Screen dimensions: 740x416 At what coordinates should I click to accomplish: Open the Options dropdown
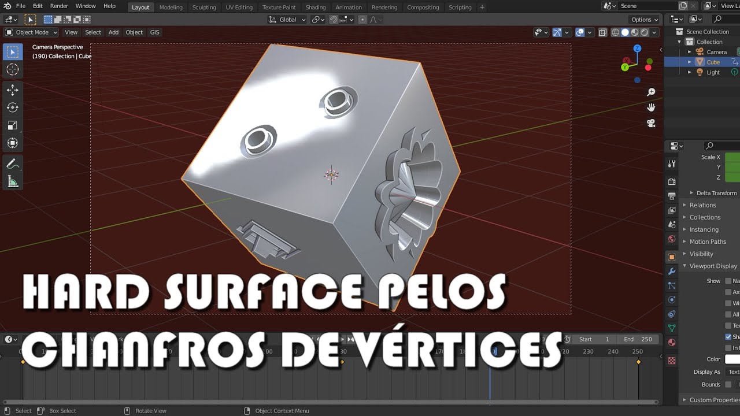(645, 20)
